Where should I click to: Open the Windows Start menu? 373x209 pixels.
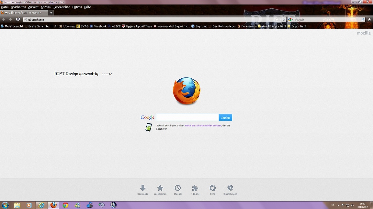(x=5, y=205)
